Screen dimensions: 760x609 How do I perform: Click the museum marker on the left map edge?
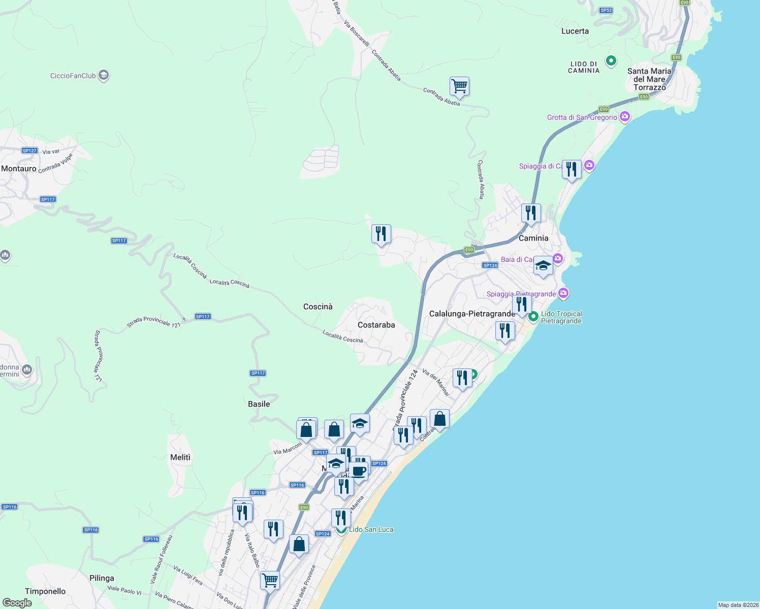(5, 255)
